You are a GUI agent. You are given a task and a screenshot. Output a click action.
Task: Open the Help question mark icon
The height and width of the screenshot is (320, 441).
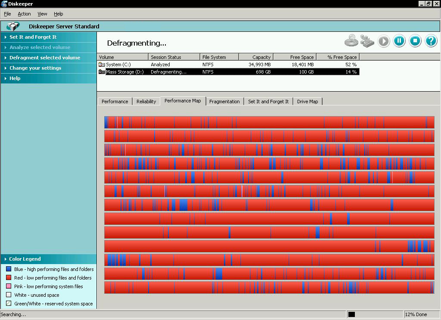431,41
